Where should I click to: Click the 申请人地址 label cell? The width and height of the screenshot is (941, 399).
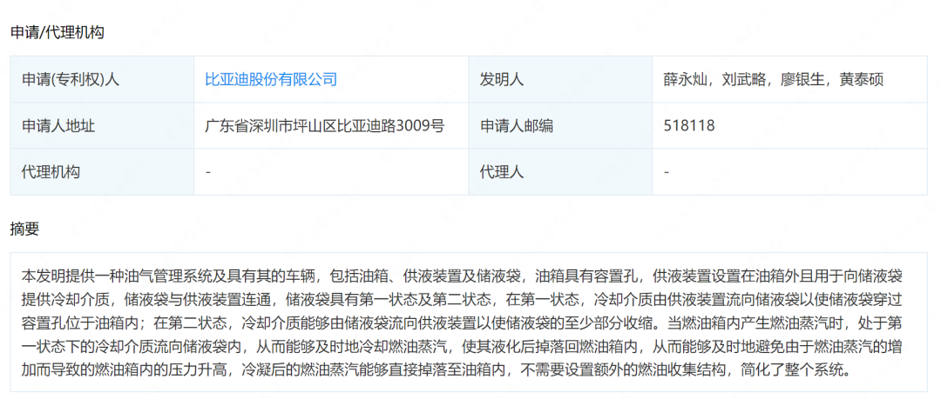coord(58,125)
